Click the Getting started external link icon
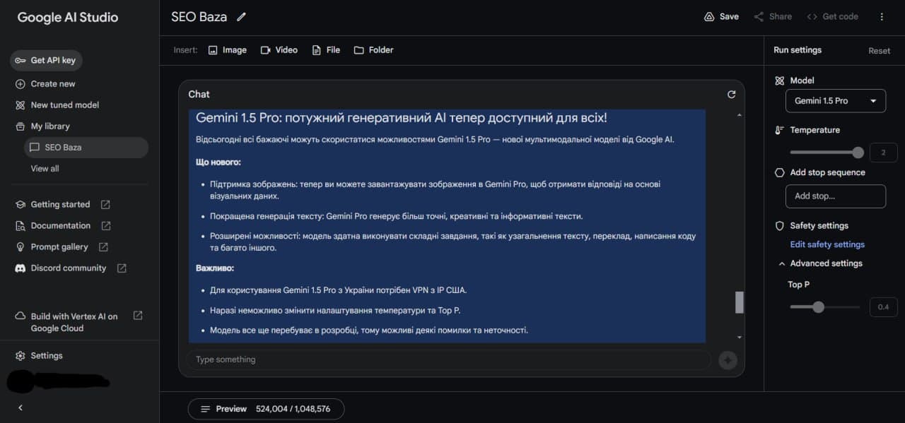Screen dimensions: 905x423 pyautogui.click(x=105, y=205)
